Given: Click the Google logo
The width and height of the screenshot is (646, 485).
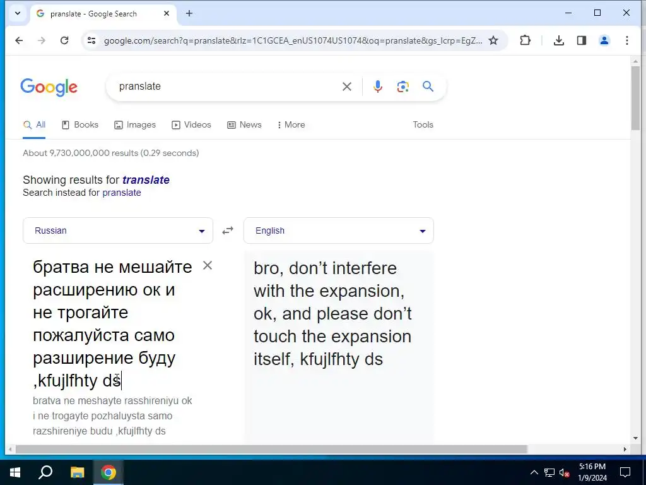Looking at the screenshot, I should [x=49, y=87].
